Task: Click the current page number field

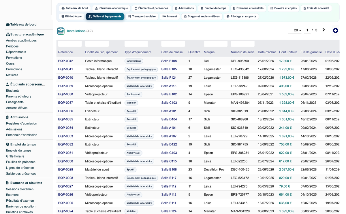Action: pos(307,30)
